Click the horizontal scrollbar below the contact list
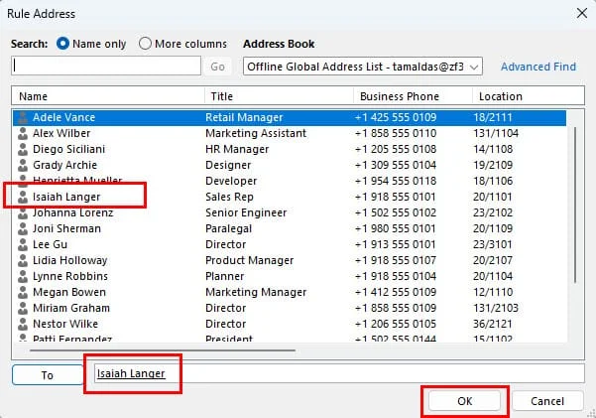 [x=163, y=350]
